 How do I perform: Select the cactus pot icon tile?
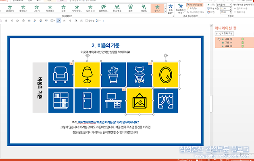point(113,75)
